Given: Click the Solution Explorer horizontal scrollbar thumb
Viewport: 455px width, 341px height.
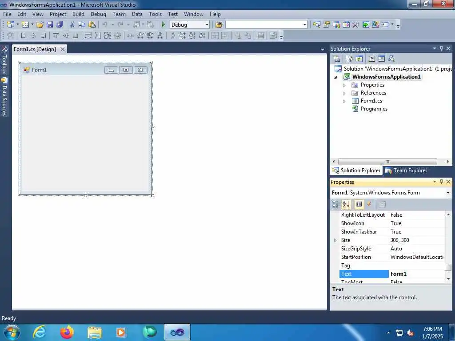Looking at the screenshot, I should 387,162.
